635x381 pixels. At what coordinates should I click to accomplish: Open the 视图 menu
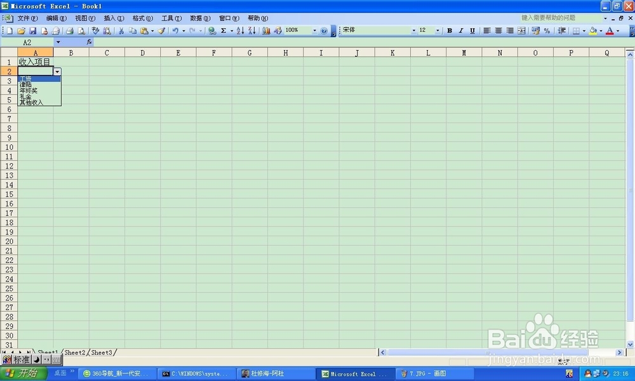[x=85, y=18]
